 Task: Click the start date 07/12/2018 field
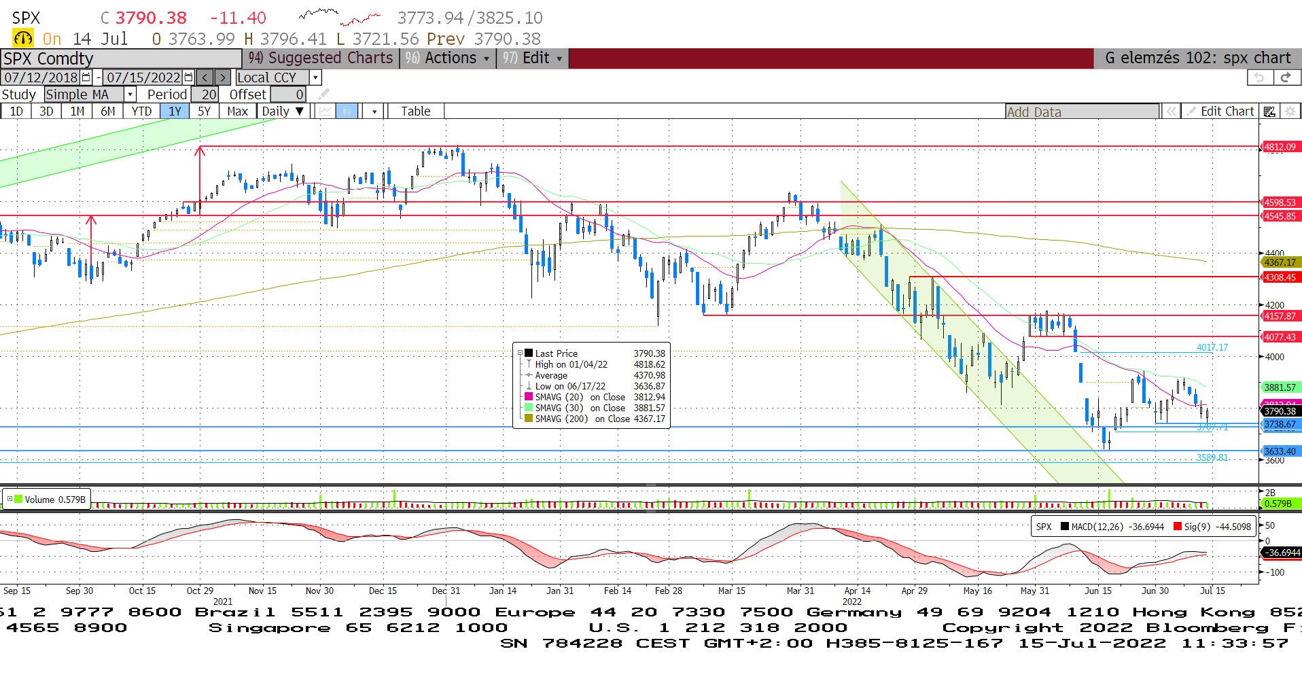pos(41,77)
